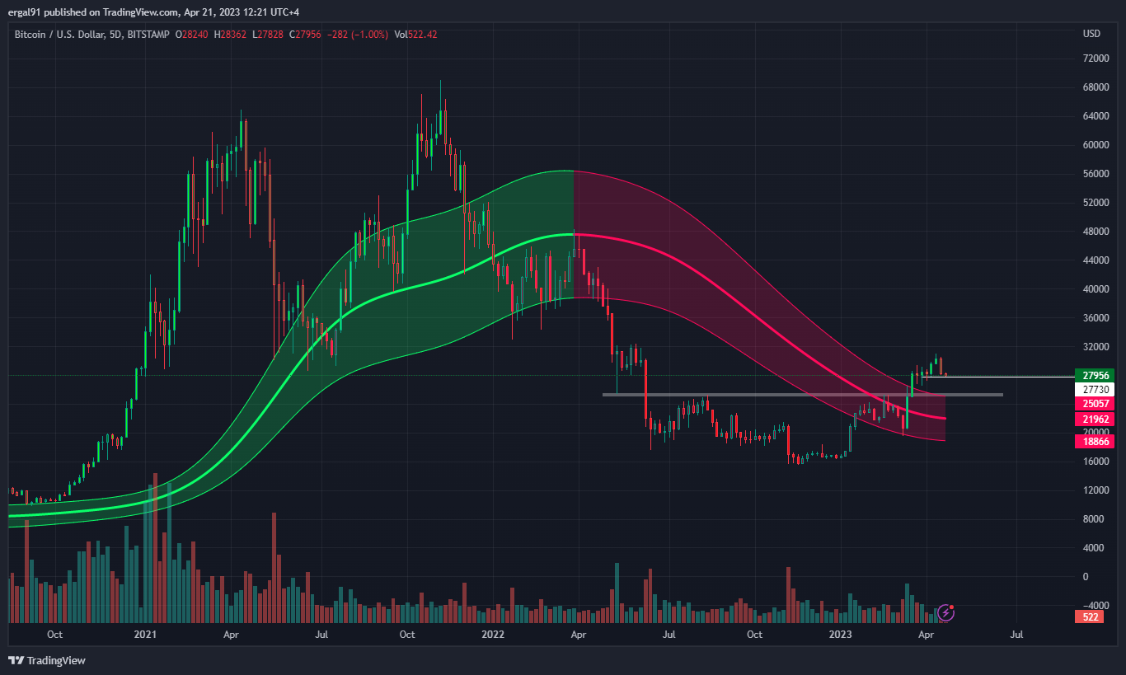This screenshot has height=675, width=1126.
Task: Click the Vol 522.42 legend value
Action: (x=415, y=34)
